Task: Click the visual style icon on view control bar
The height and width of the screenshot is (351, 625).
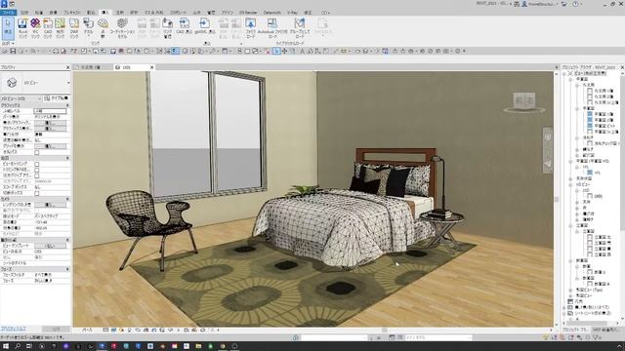Action: click(x=113, y=330)
